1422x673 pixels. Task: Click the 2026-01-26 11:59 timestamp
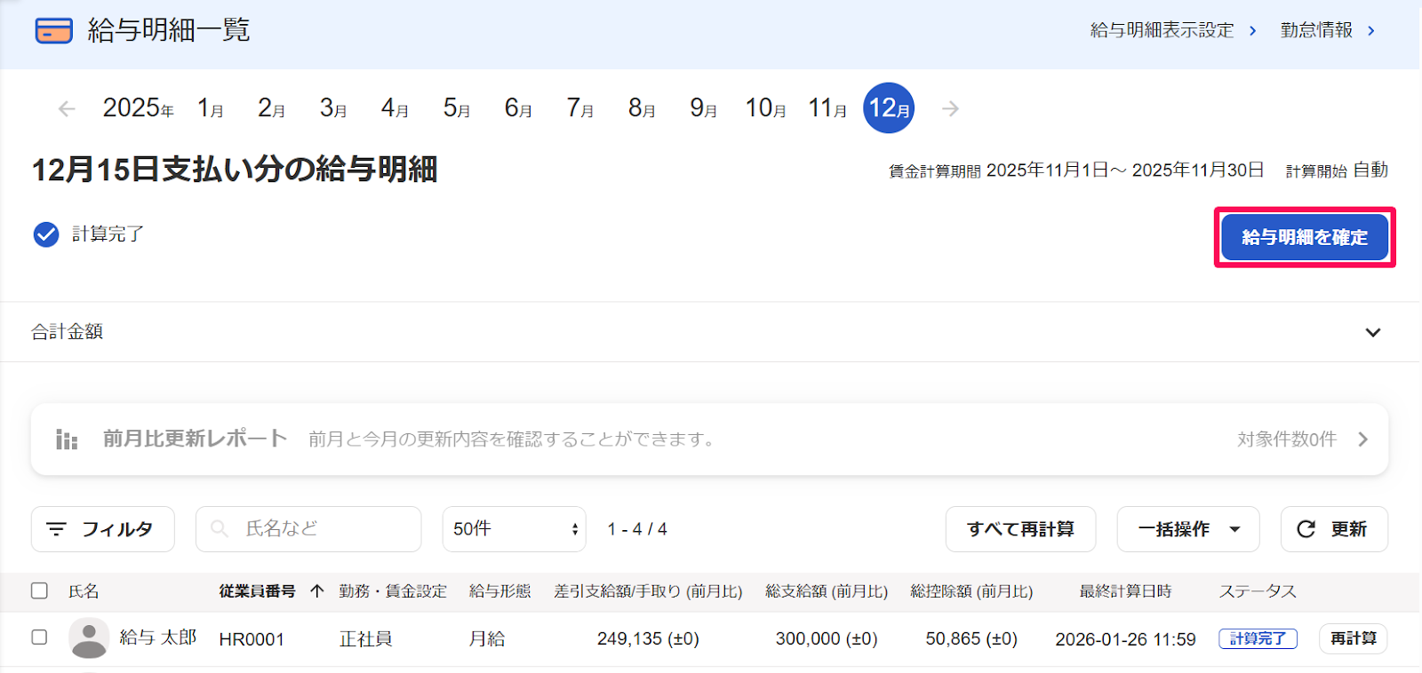click(x=1125, y=639)
